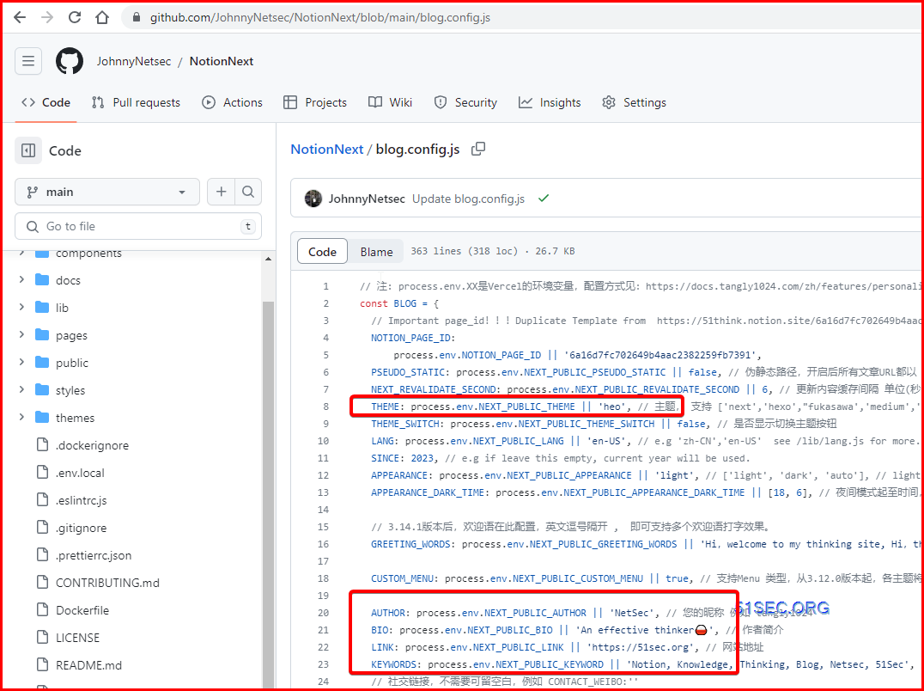Copy file path with the copy icon
The height and width of the screenshot is (691, 924).
[x=478, y=150]
